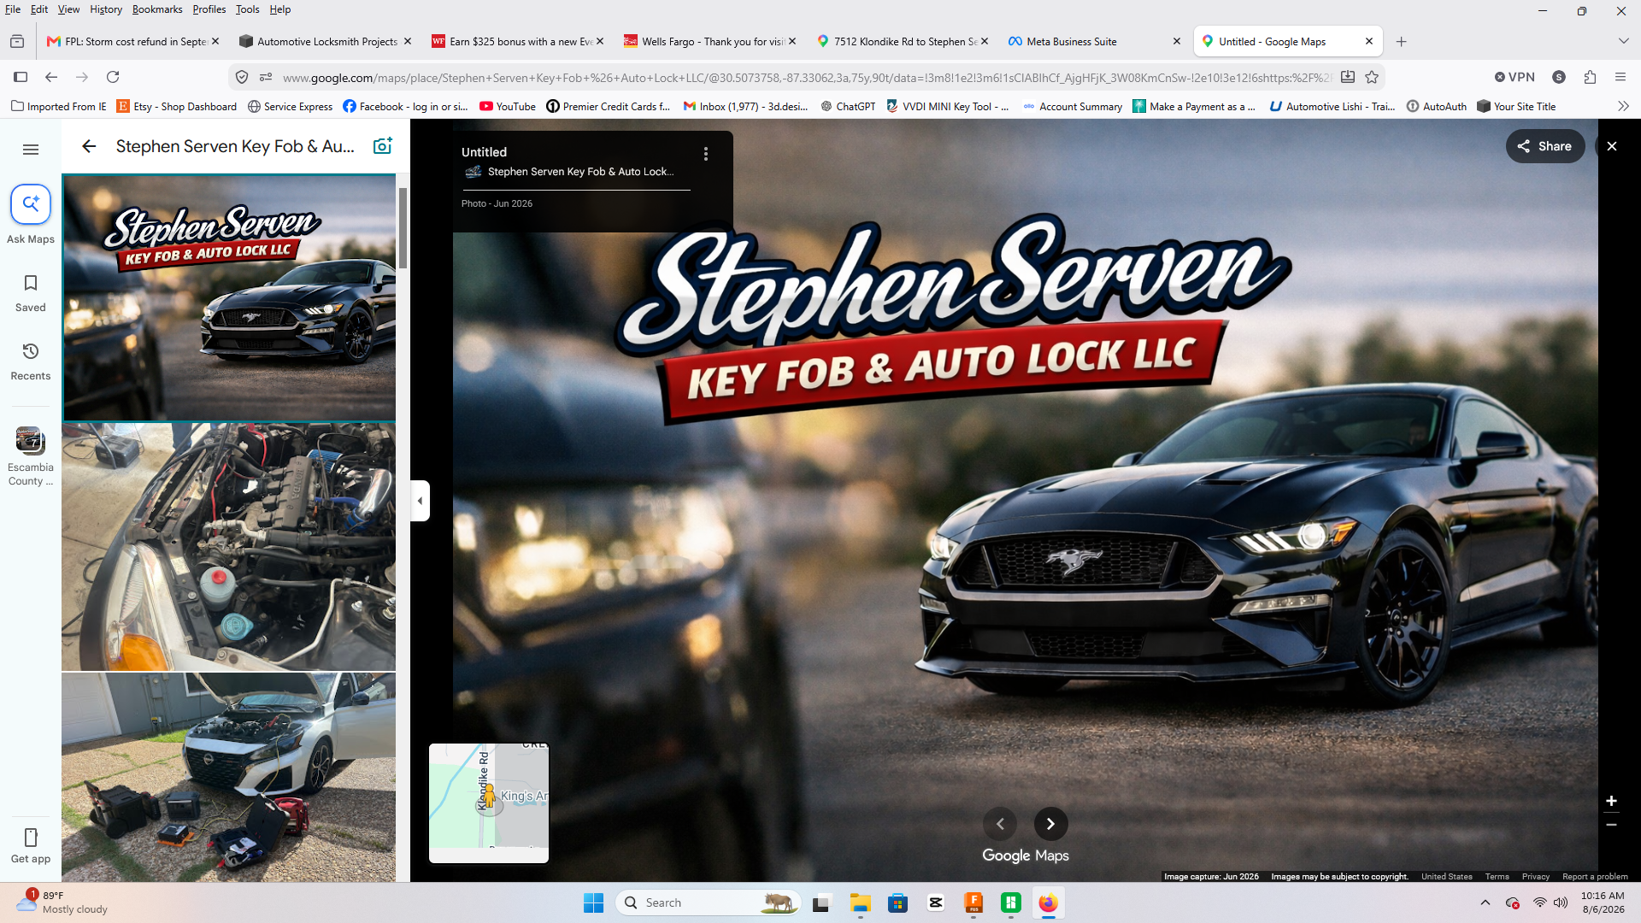Open the photo's three-dot options menu

pyautogui.click(x=706, y=154)
